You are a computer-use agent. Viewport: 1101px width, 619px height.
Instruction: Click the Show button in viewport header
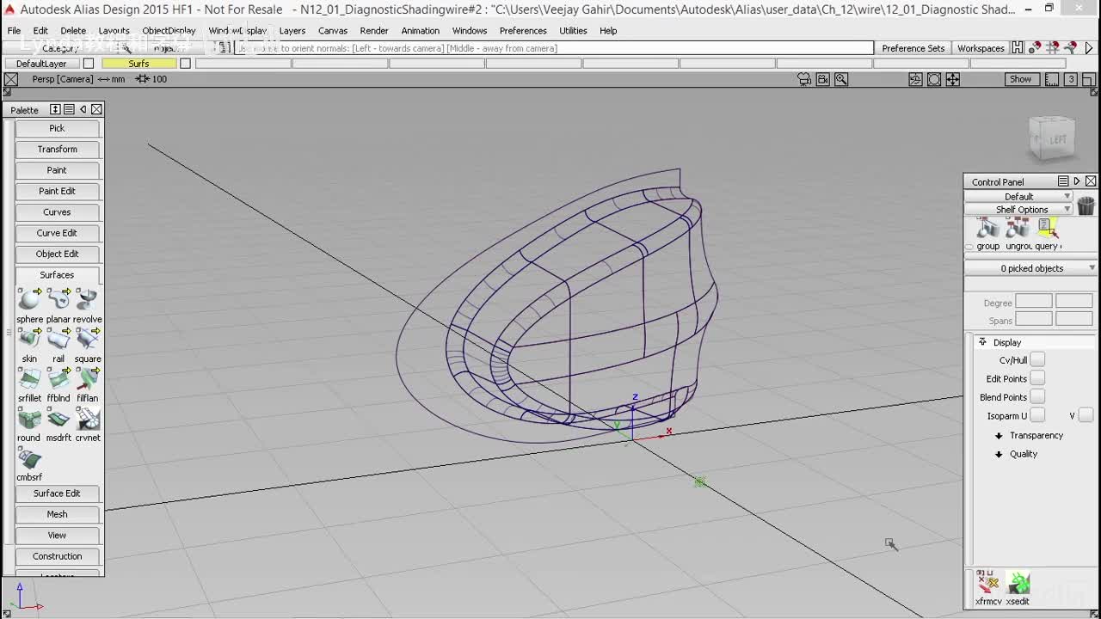coord(1020,79)
